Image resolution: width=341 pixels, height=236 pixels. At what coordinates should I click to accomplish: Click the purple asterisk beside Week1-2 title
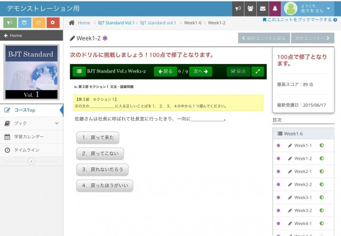click(105, 38)
